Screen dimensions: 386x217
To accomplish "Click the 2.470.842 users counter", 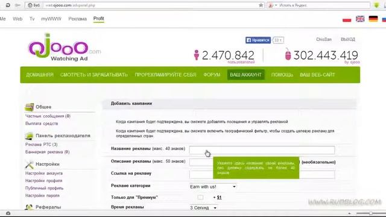I will 228,55.
